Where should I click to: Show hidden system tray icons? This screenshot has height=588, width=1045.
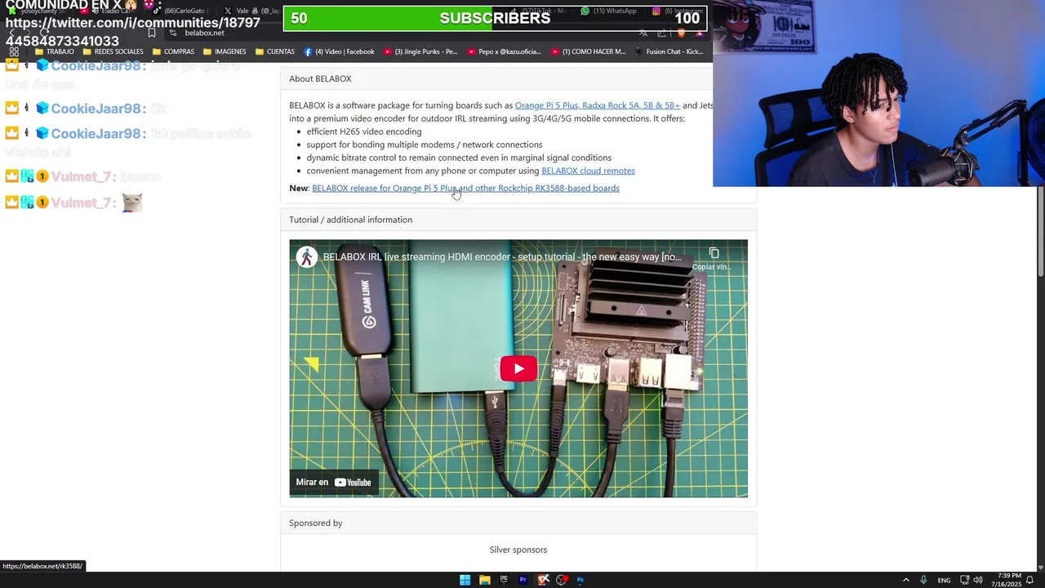905,580
